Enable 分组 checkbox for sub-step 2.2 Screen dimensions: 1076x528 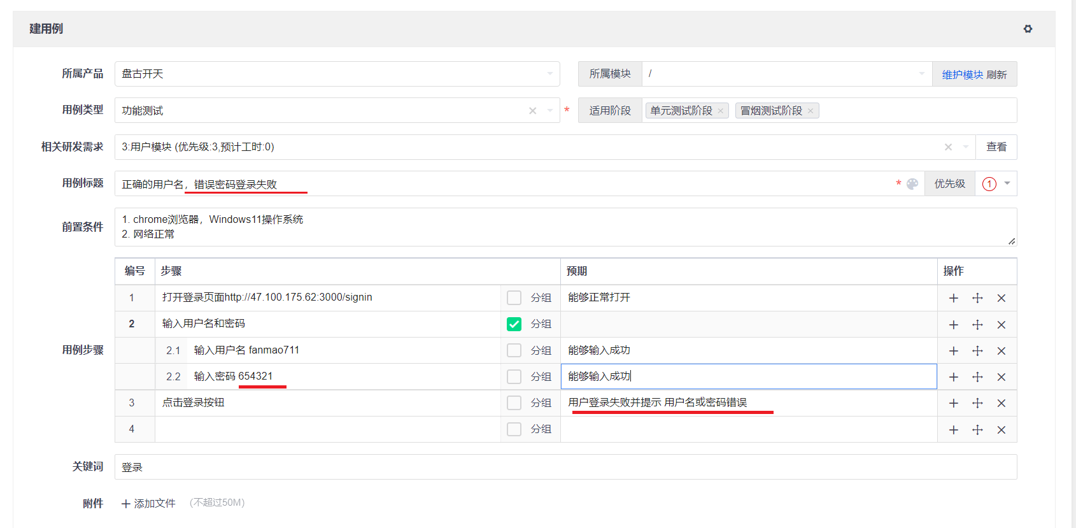pos(514,376)
